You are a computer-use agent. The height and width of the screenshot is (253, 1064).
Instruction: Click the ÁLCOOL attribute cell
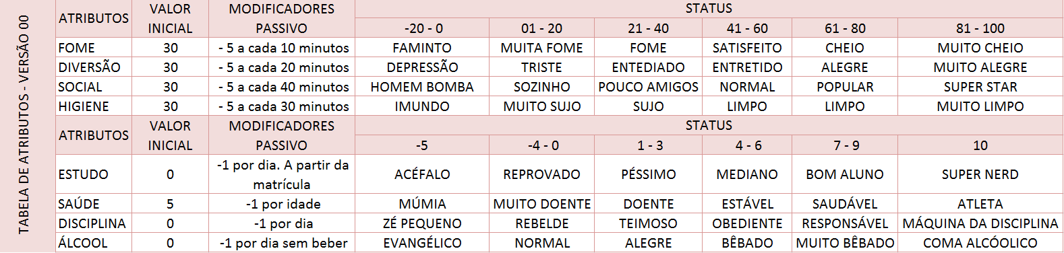click(x=94, y=243)
